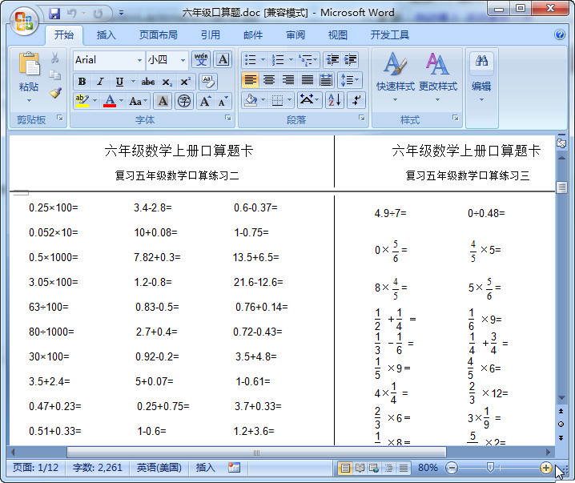This screenshot has height=483, width=575.
Task: Open the Arial font name dropdown
Action: click(x=139, y=60)
